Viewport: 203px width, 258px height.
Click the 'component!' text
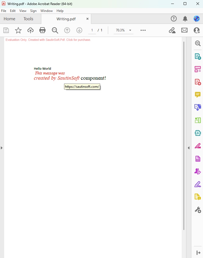click(x=93, y=78)
